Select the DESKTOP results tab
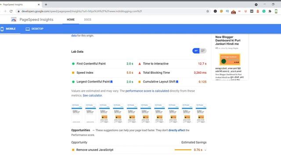 pos(35,29)
